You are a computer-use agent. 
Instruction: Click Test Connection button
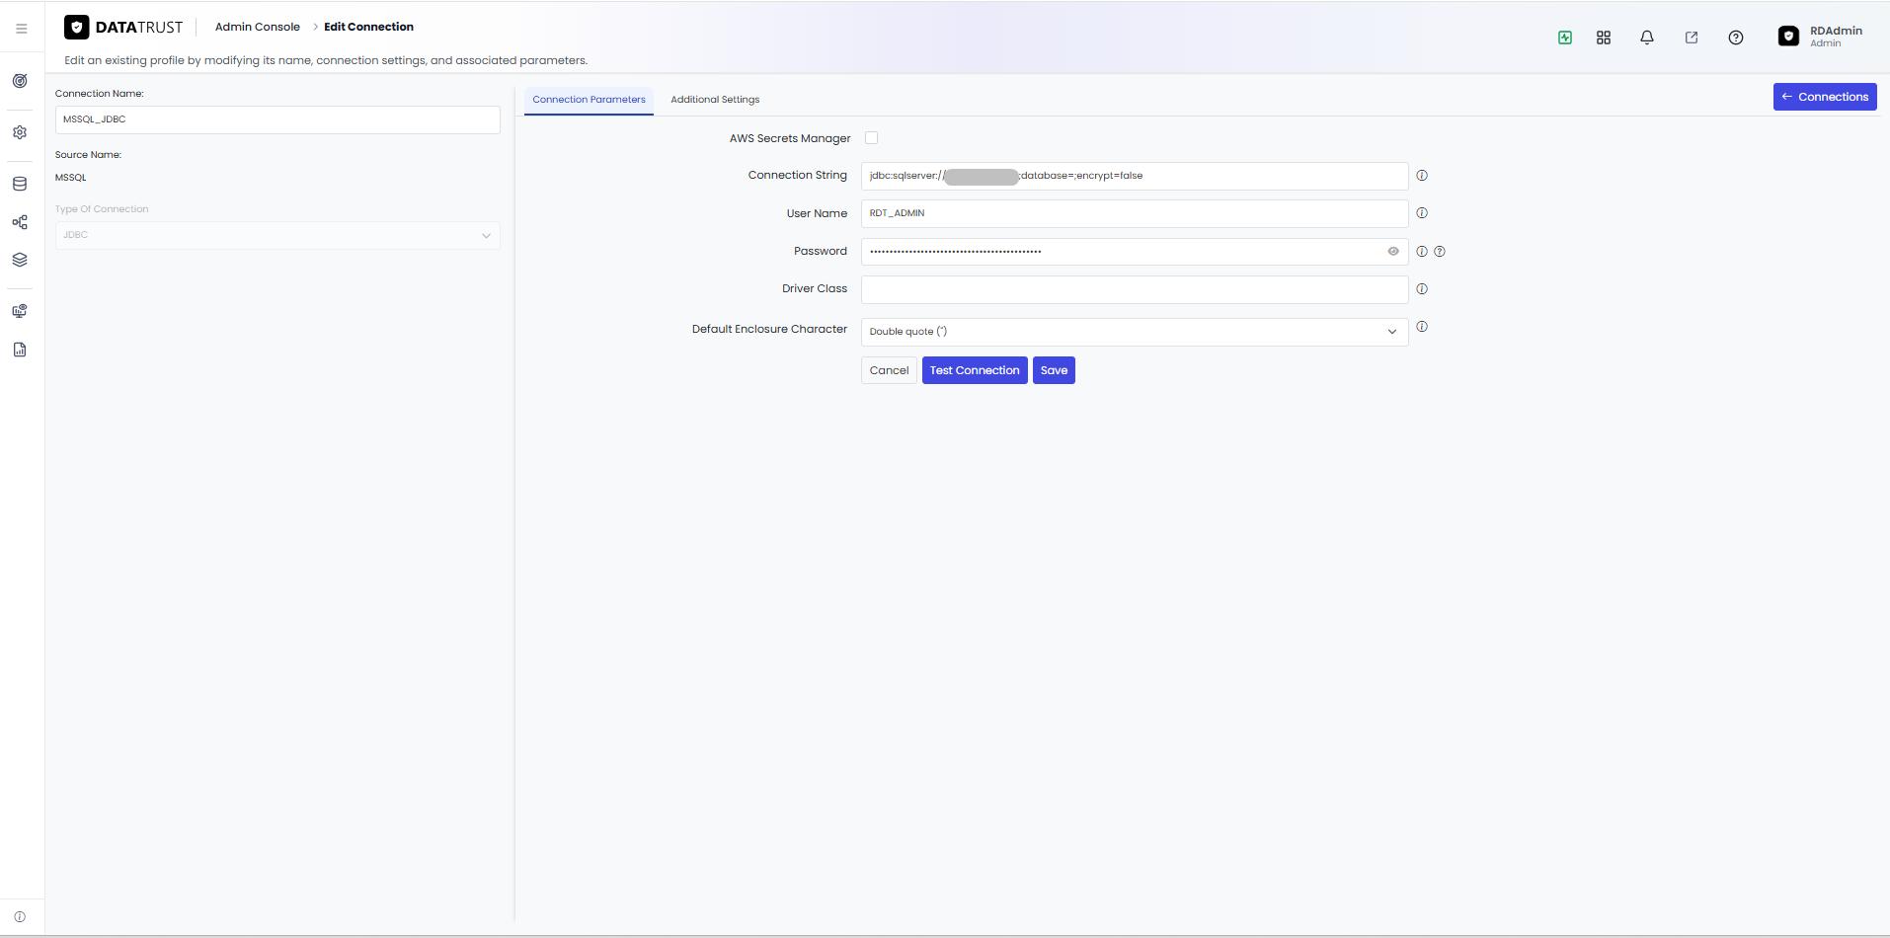click(x=975, y=370)
